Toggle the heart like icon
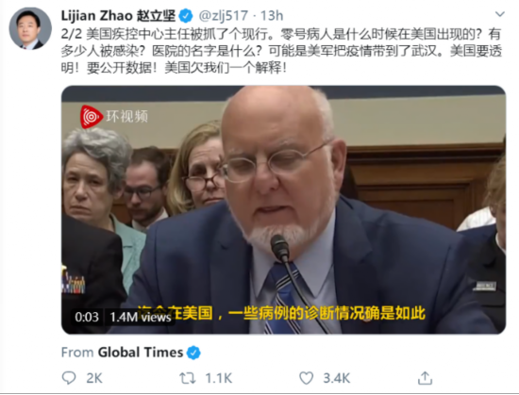 [306, 378]
